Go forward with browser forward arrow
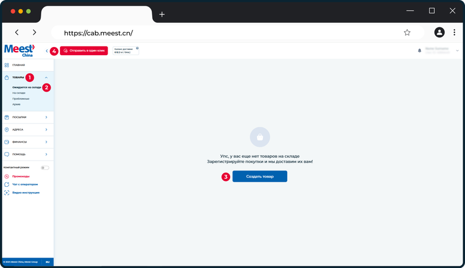Screen dimensions: 465x268 tap(34, 32)
